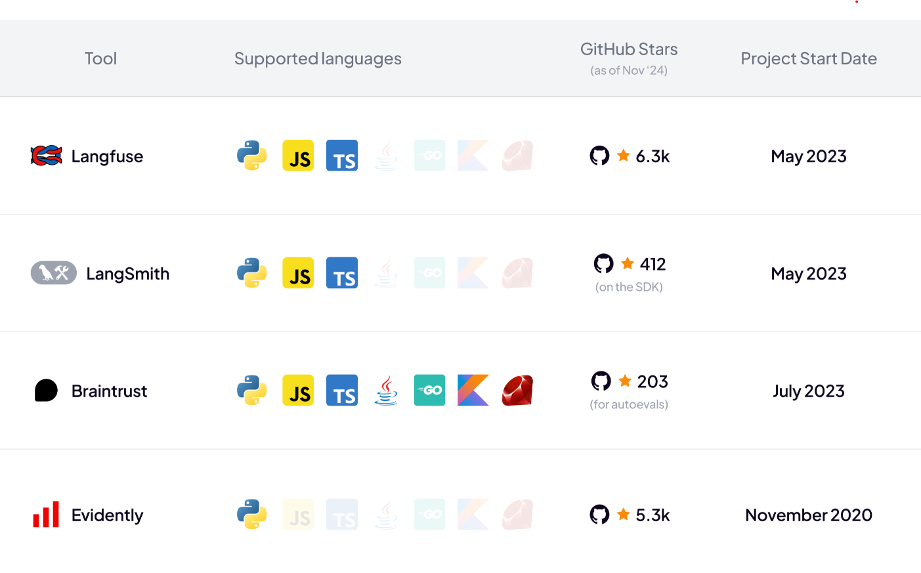The height and width of the screenshot is (573, 921).
Task: Click the Langfuse logo icon
Action: (47, 156)
